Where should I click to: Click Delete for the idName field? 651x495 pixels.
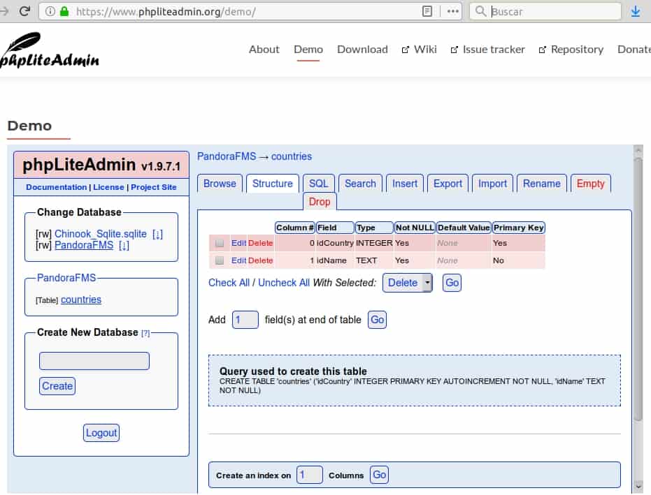[x=260, y=260]
